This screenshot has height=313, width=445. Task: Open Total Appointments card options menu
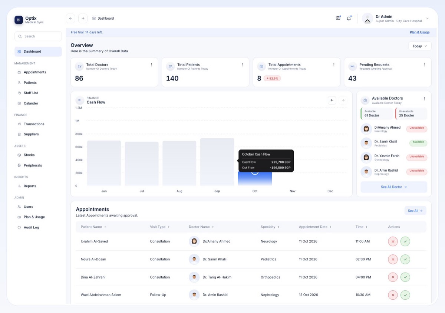point(334,65)
